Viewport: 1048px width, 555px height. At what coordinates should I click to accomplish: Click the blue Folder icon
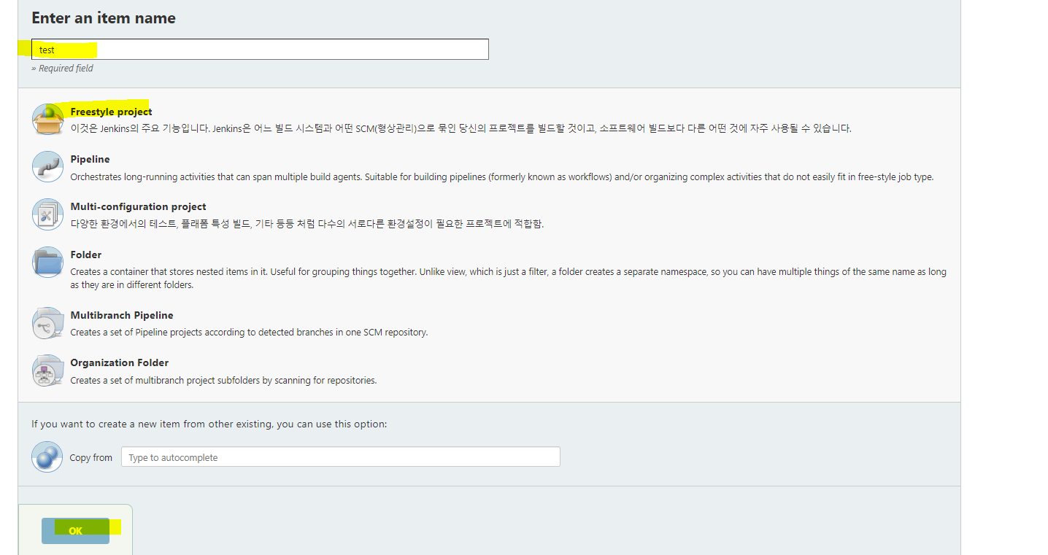[x=47, y=263]
